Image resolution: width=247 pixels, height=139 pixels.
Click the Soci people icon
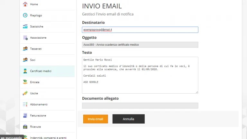pyautogui.click(x=25, y=60)
